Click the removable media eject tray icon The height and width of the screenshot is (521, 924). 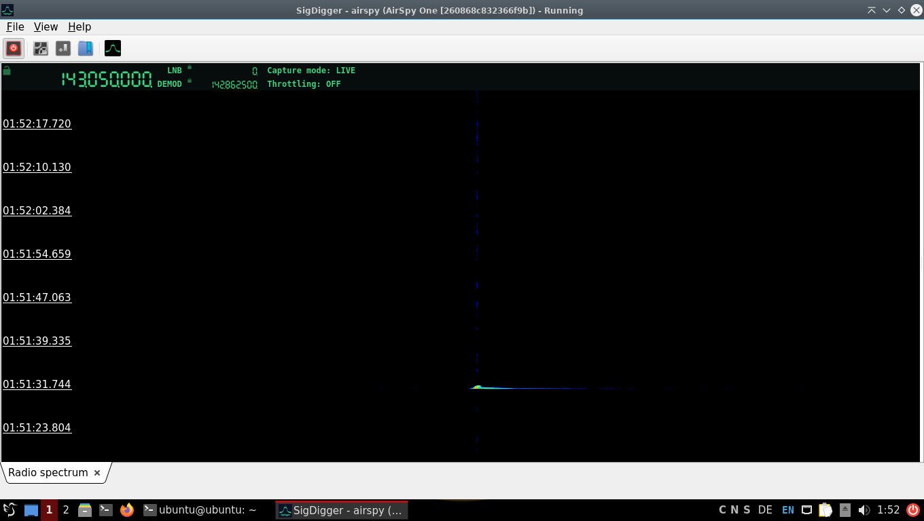click(845, 510)
